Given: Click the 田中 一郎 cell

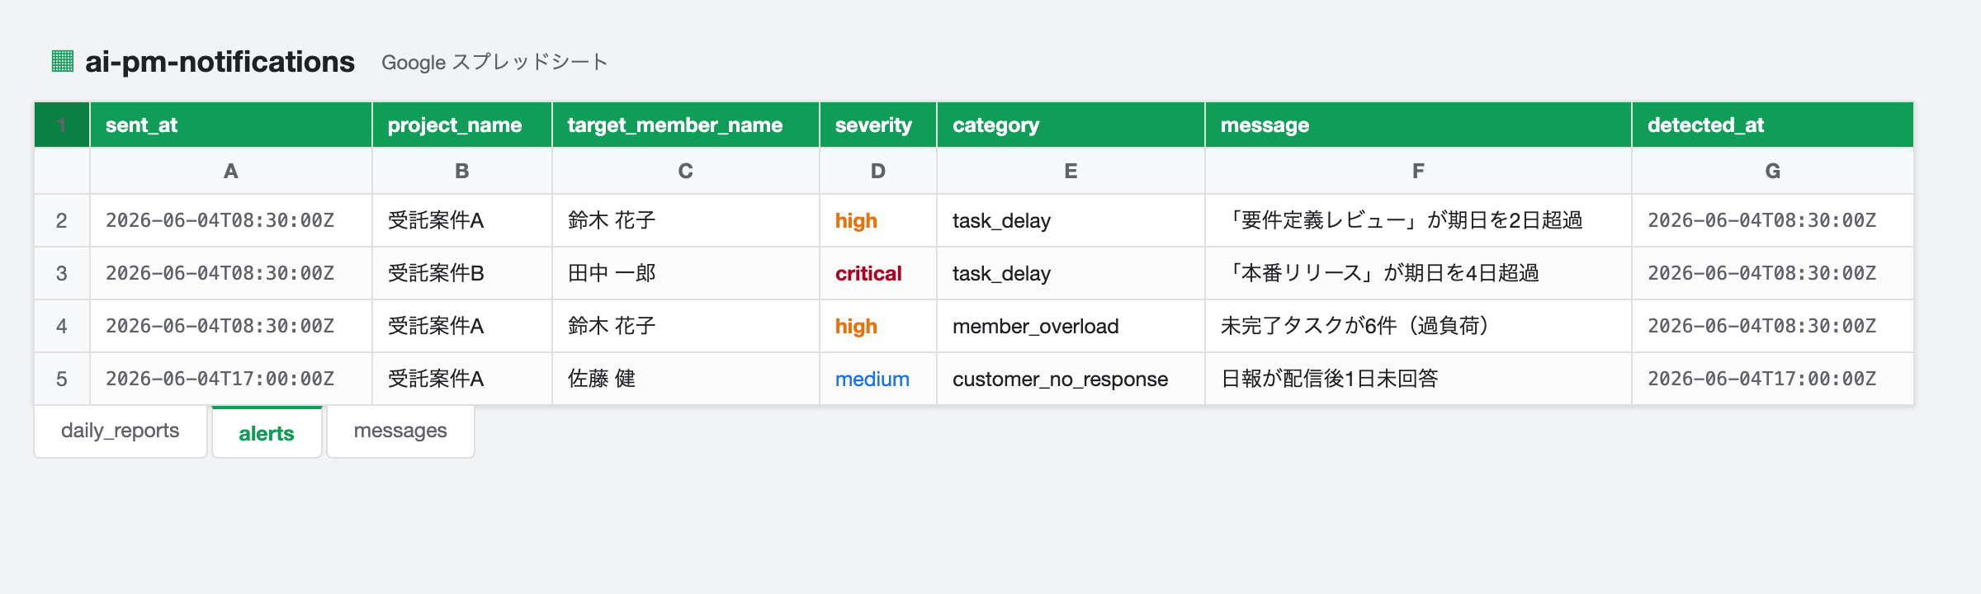Looking at the screenshot, I should (x=686, y=273).
